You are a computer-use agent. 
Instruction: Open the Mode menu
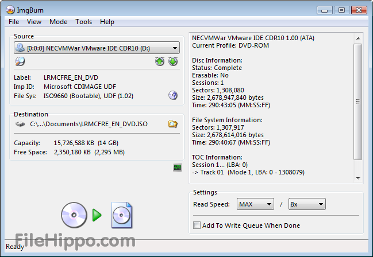pyautogui.click(x=58, y=22)
